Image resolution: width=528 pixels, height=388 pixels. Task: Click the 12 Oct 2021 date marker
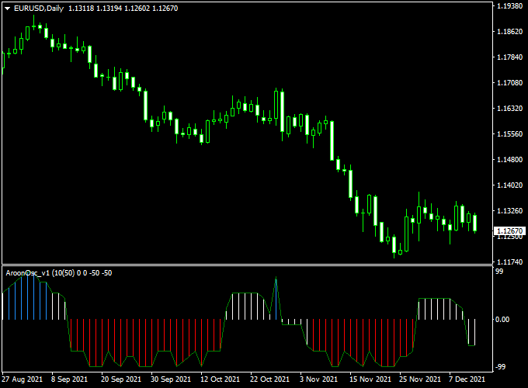(x=218, y=380)
